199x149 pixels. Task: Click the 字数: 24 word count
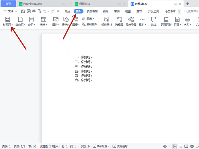[85, 146]
